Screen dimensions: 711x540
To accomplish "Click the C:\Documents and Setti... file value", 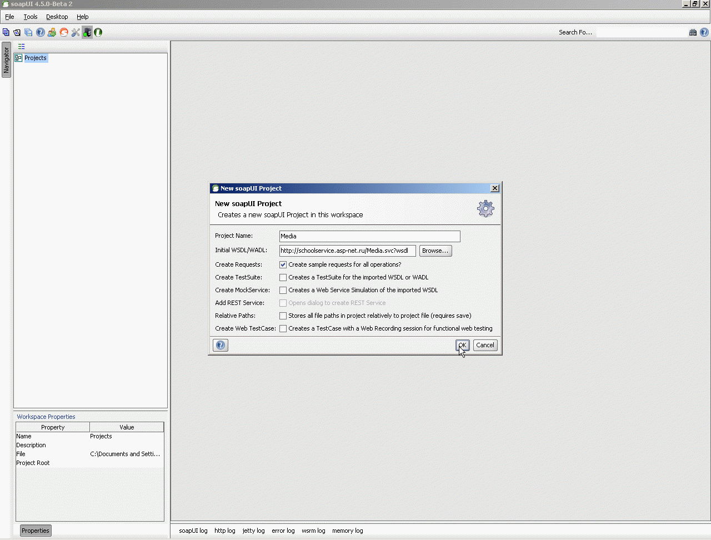I will click(x=125, y=454).
